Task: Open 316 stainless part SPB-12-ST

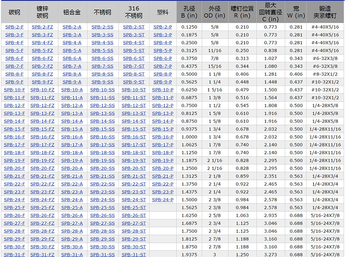Action: pyautogui.click(x=134, y=106)
